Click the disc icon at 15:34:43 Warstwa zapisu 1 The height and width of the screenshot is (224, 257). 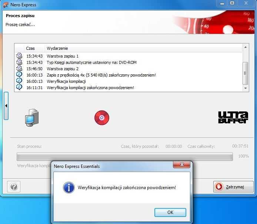pos(19,56)
